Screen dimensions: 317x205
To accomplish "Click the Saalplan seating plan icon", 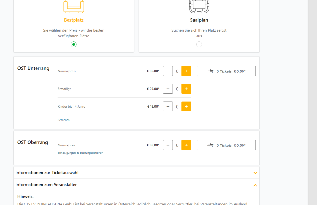I will tap(199, 6).
